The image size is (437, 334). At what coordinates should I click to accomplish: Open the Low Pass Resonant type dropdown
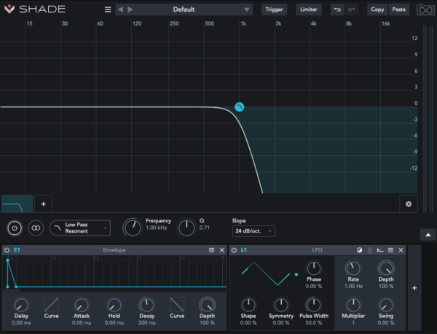click(80, 228)
